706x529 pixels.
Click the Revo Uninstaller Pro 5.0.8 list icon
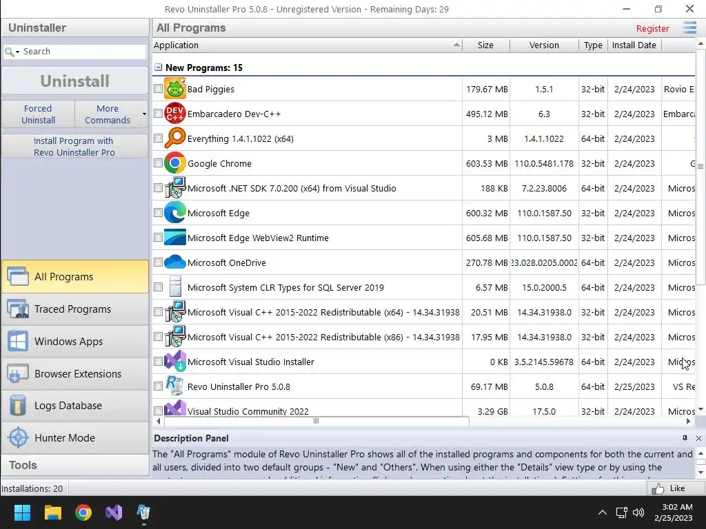click(175, 386)
